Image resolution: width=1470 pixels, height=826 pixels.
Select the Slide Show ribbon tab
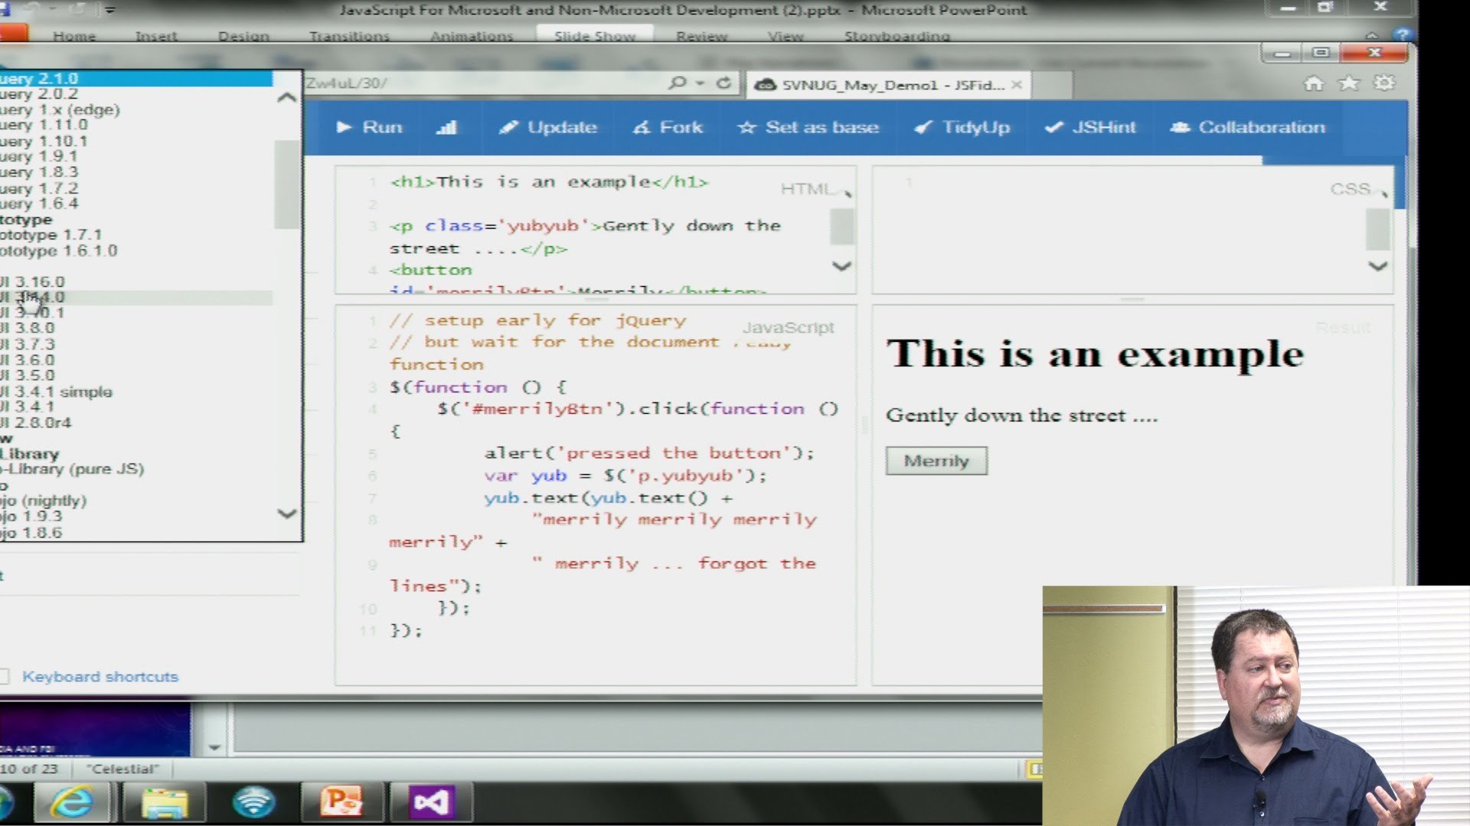pos(595,35)
